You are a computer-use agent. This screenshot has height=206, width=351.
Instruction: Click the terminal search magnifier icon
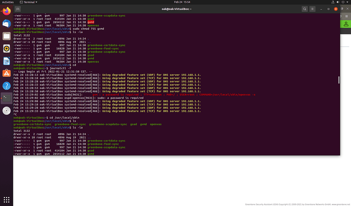coord(305,9)
